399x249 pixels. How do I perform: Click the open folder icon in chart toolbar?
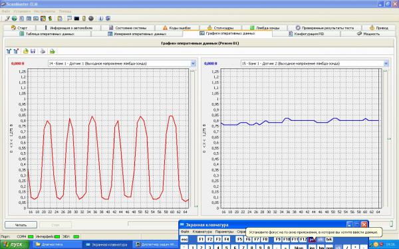25,51
